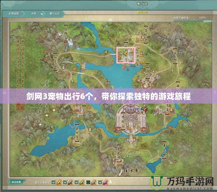
Task: Enable the unchecked gray scroll marker checkbox
Action: [88, 182]
